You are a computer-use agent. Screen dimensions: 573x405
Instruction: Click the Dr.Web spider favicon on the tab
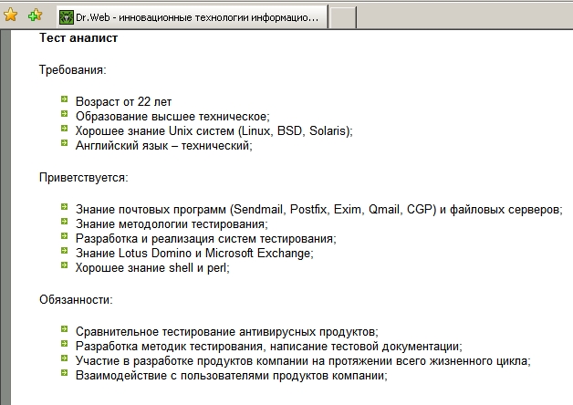(x=65, y=17)
